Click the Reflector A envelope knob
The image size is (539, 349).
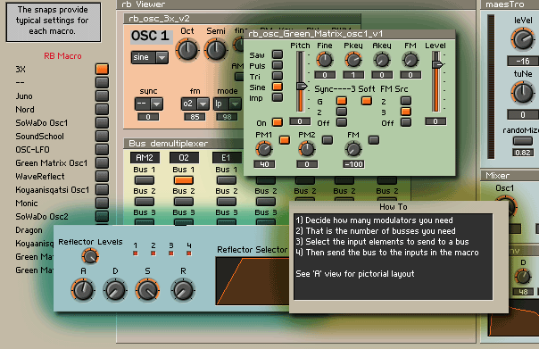tap(83, 290)
